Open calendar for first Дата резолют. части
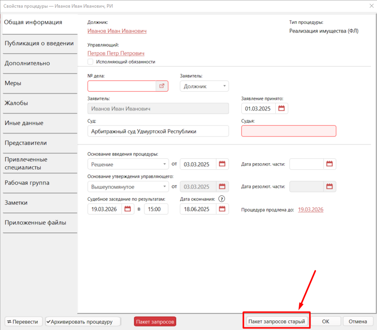 [x=329, y=164]
